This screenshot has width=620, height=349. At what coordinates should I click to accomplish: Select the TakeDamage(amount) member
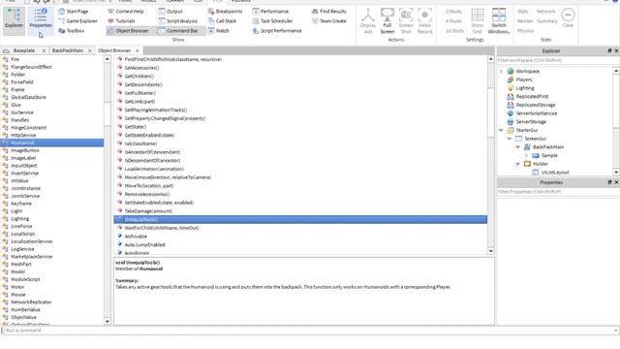[x=148, y=211]
